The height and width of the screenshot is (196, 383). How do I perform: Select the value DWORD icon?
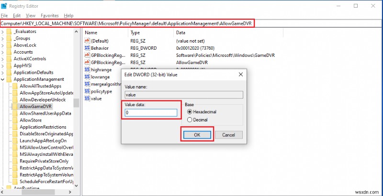click(87, 98)
